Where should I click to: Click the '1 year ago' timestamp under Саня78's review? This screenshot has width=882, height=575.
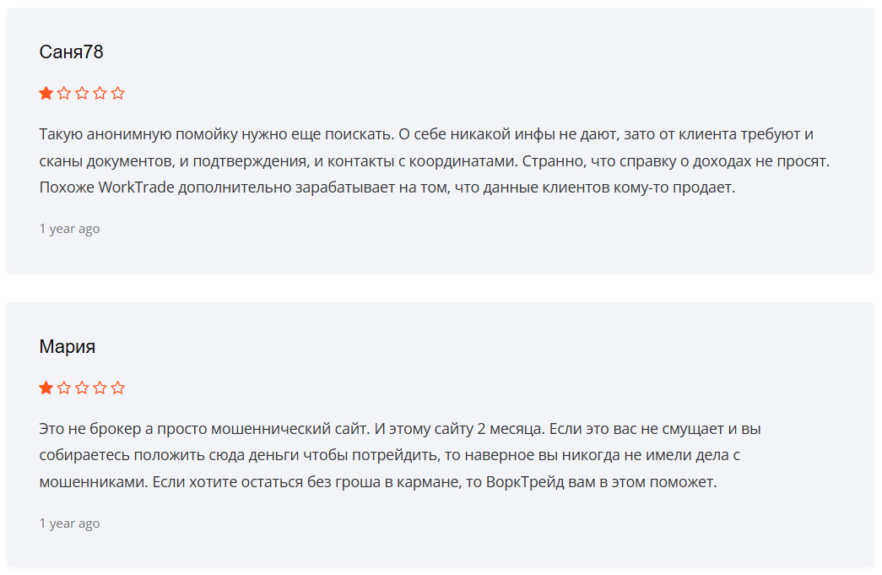70,229
